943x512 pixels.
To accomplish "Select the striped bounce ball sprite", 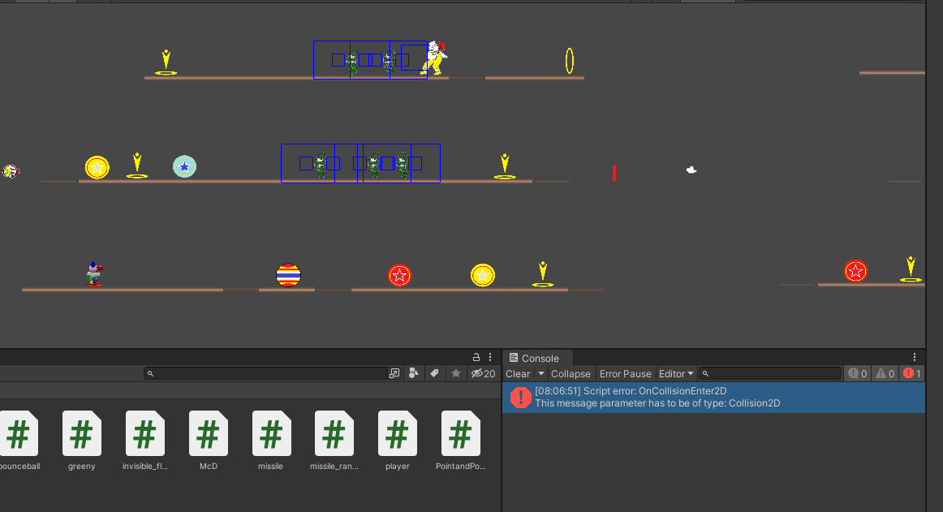I will pyautogui.click(x=288, y=276).
